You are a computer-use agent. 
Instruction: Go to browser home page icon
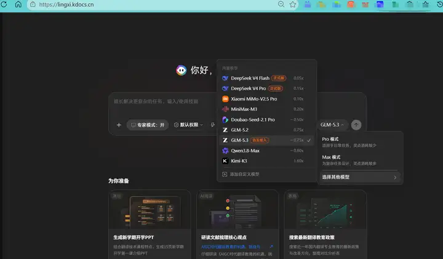(18, 4)
